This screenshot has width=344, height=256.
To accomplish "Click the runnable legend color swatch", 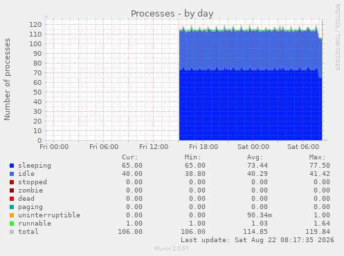I will click(12, 224).
